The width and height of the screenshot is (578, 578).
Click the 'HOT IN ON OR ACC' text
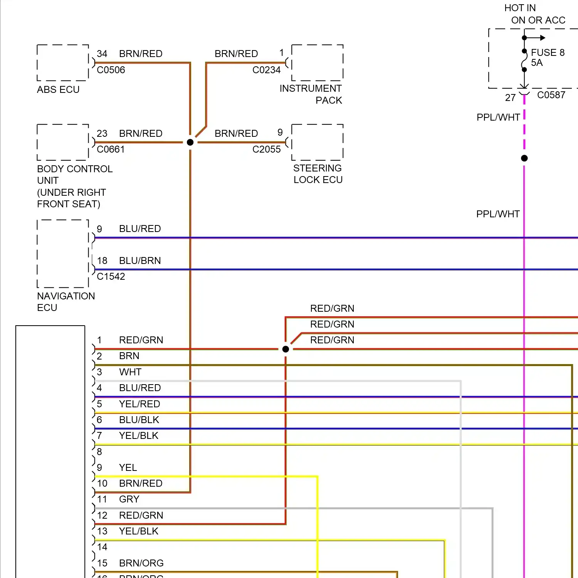[535, 14]
